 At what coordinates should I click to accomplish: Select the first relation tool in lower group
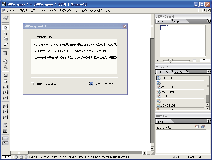[5, 106]
